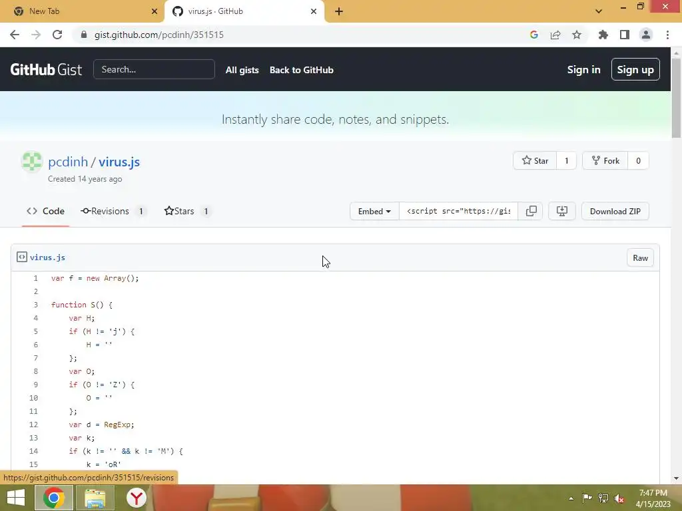Viewport: 682px width, 511px height.
Task: Close the virus.js GitHub tab
Action: 314,11
